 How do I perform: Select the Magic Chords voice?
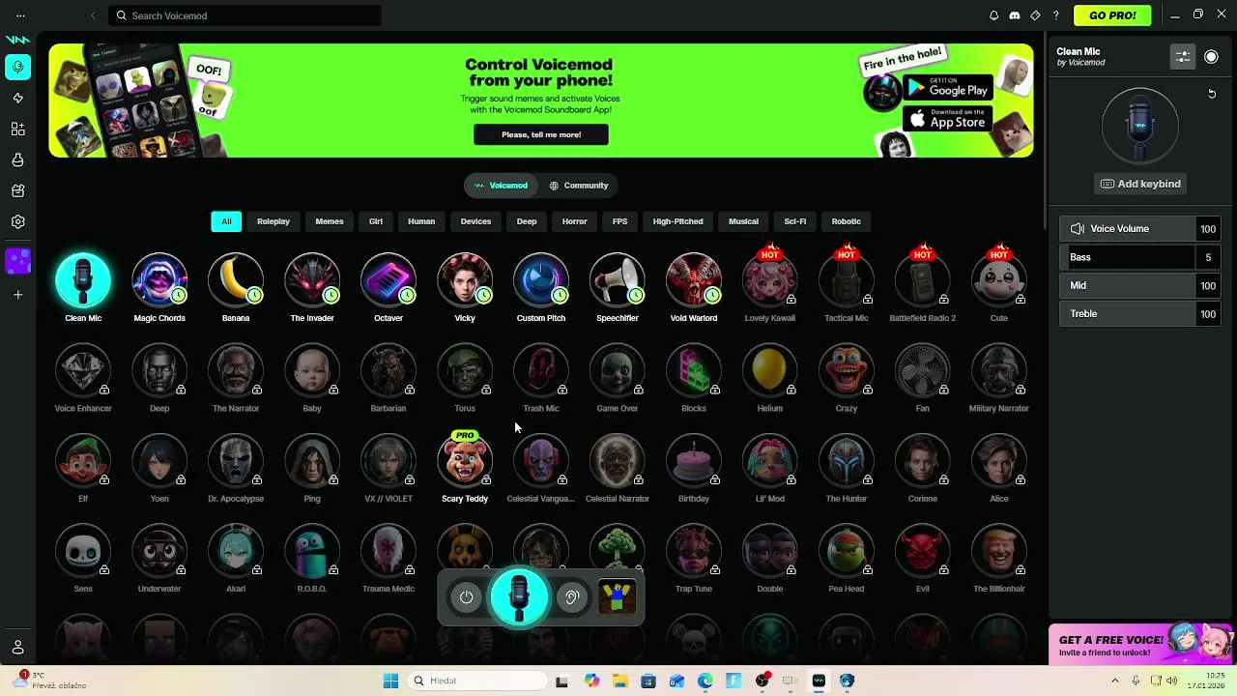tap(159, 280)
